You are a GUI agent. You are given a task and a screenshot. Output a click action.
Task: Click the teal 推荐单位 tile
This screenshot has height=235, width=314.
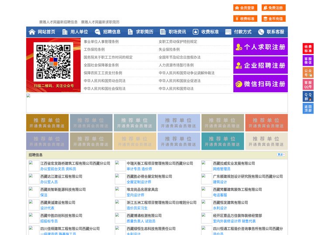(x=222, y=141)
